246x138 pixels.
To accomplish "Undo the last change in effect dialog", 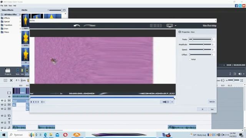I will [77, 26].
